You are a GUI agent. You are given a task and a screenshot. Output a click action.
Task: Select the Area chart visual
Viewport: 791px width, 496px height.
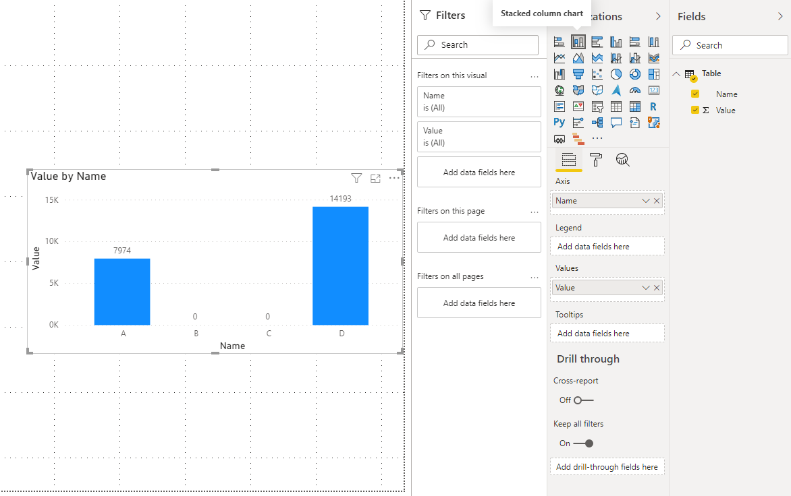click(x=578, y=58)
